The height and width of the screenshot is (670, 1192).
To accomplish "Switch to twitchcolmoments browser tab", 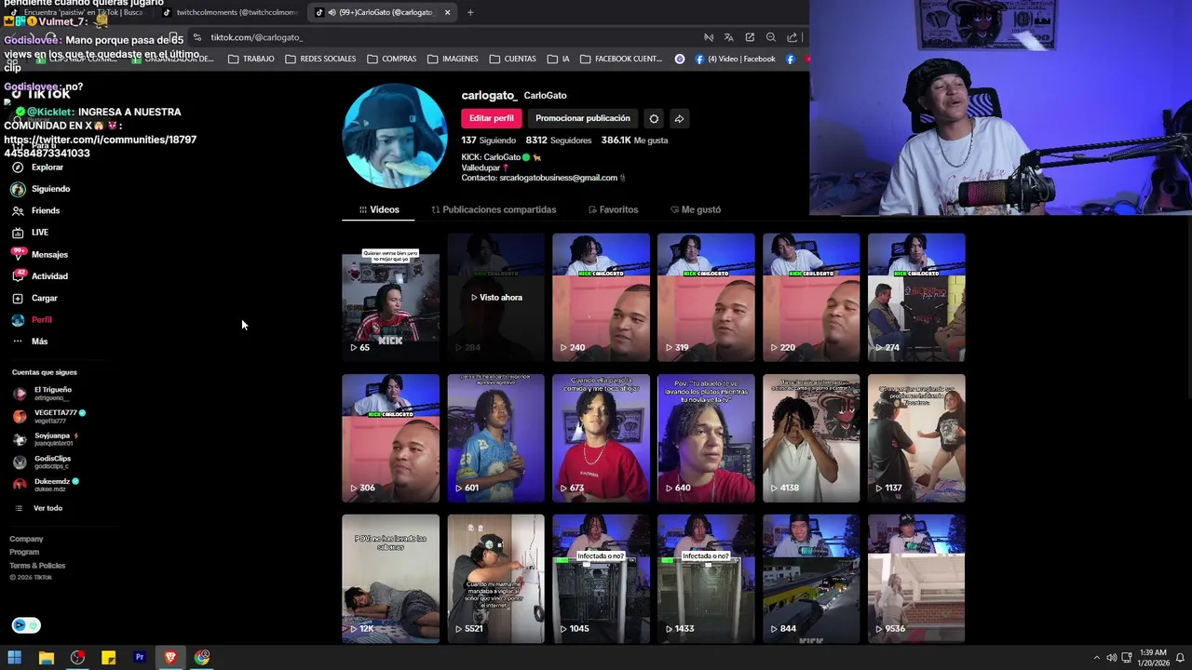I will pyautogui.click(x=229, y=12).
